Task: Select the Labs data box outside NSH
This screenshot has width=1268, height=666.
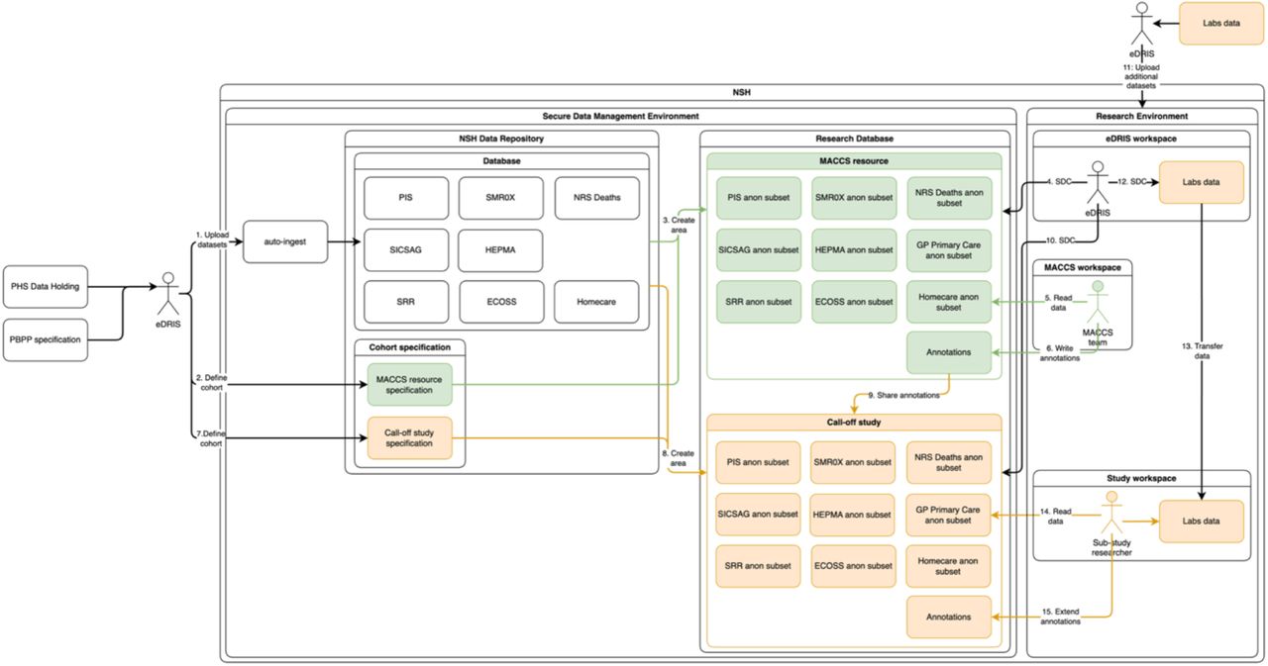Action: point(1220,23)
